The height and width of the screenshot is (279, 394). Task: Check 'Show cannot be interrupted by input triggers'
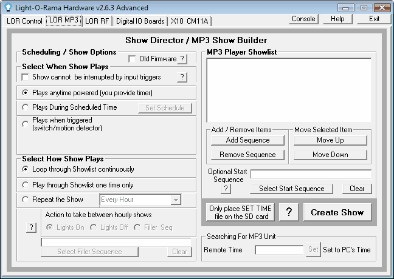tap(25, 77)
